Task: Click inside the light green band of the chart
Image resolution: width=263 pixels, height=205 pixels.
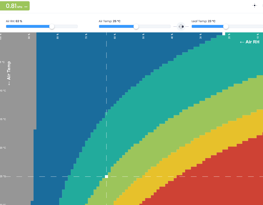Action: tap(179, 122)
